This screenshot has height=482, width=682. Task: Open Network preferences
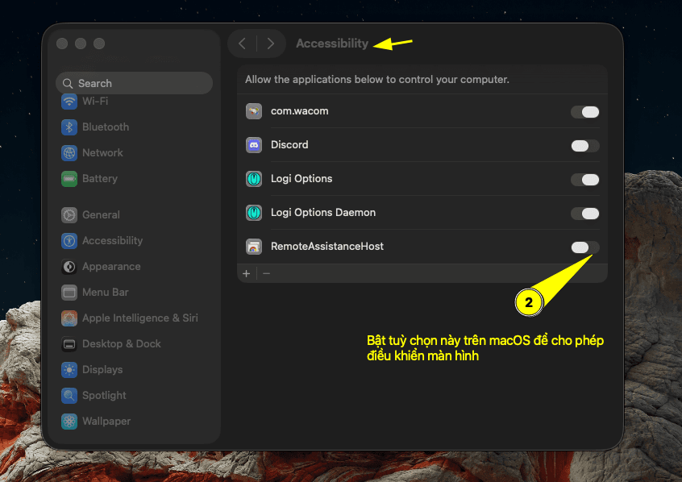coord(102,152)
